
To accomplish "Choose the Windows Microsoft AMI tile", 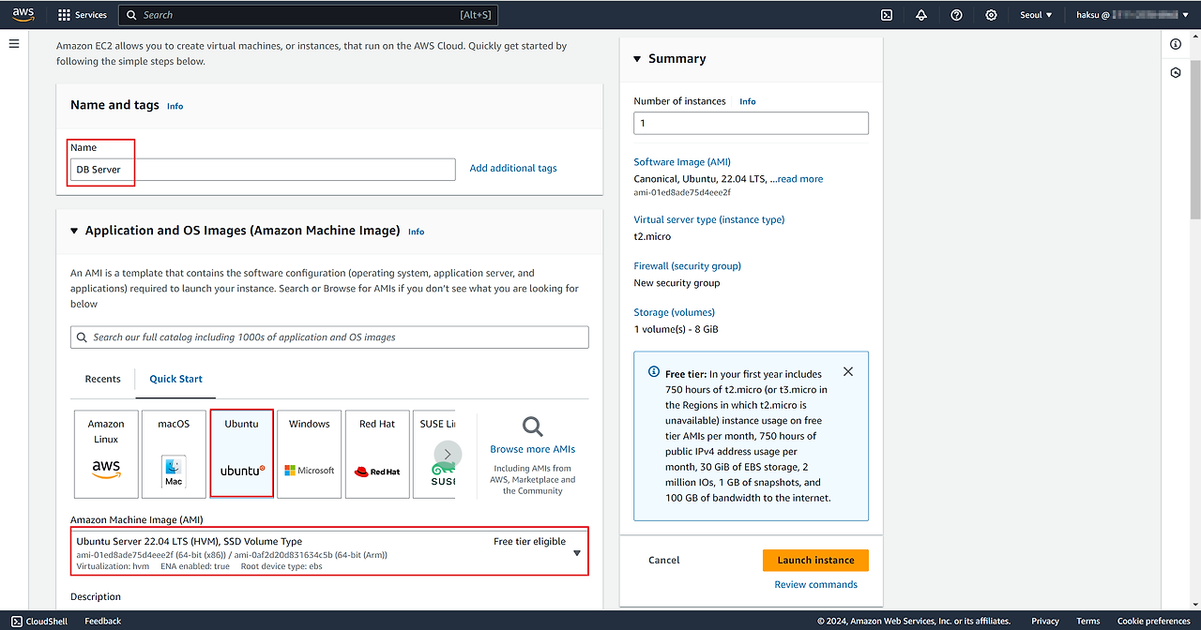I will pyautogui.click(x=310, y=454).
